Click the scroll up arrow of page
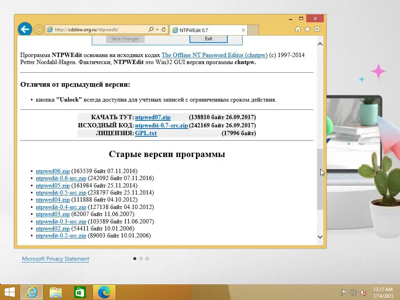This screenshot has width=400, height=300. tap(320, 44)
